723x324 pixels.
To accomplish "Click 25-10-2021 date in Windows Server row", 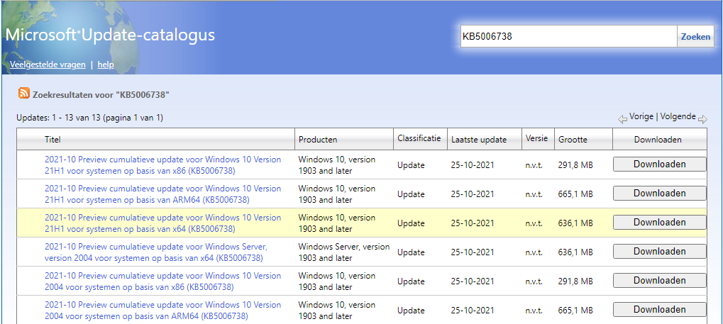I will pos(473,252).
